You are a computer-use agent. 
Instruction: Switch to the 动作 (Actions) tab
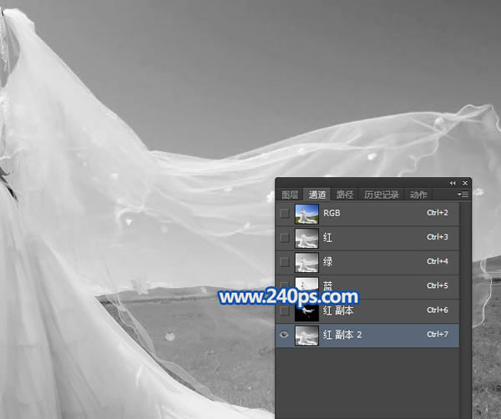click(418, 194)
